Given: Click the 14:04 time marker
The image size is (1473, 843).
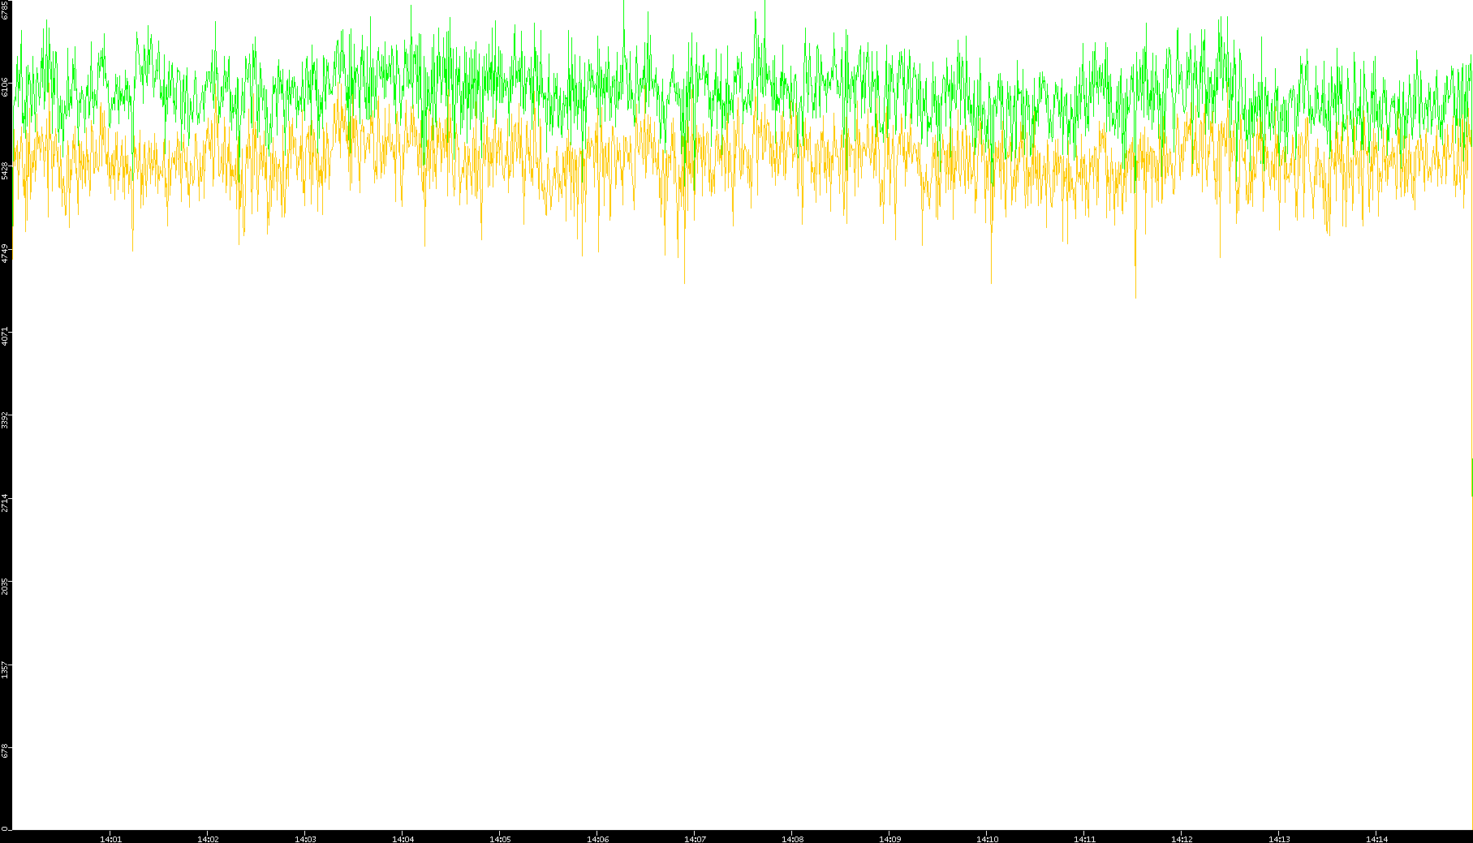Looking at the screenshot, I should tap(403, 839).
